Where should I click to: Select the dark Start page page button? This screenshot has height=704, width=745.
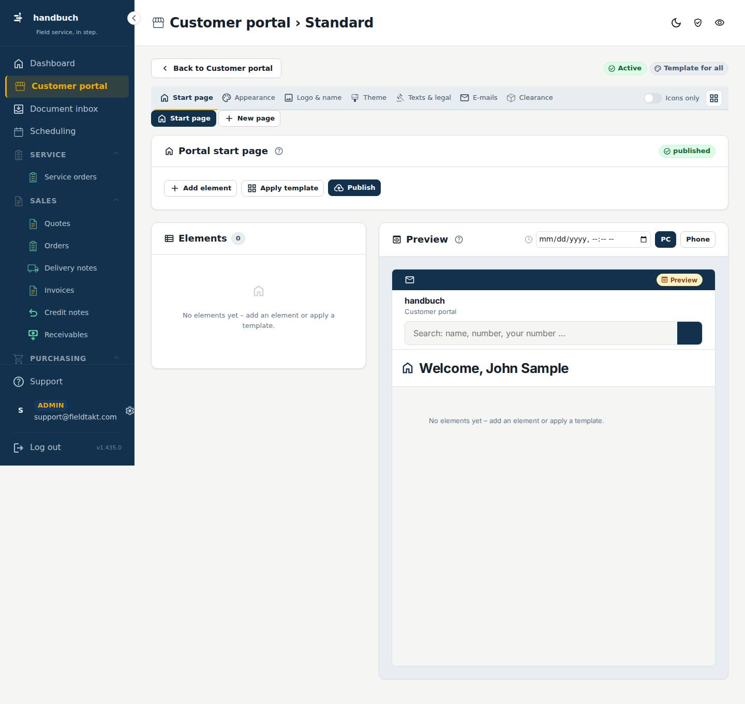(184, 118)
